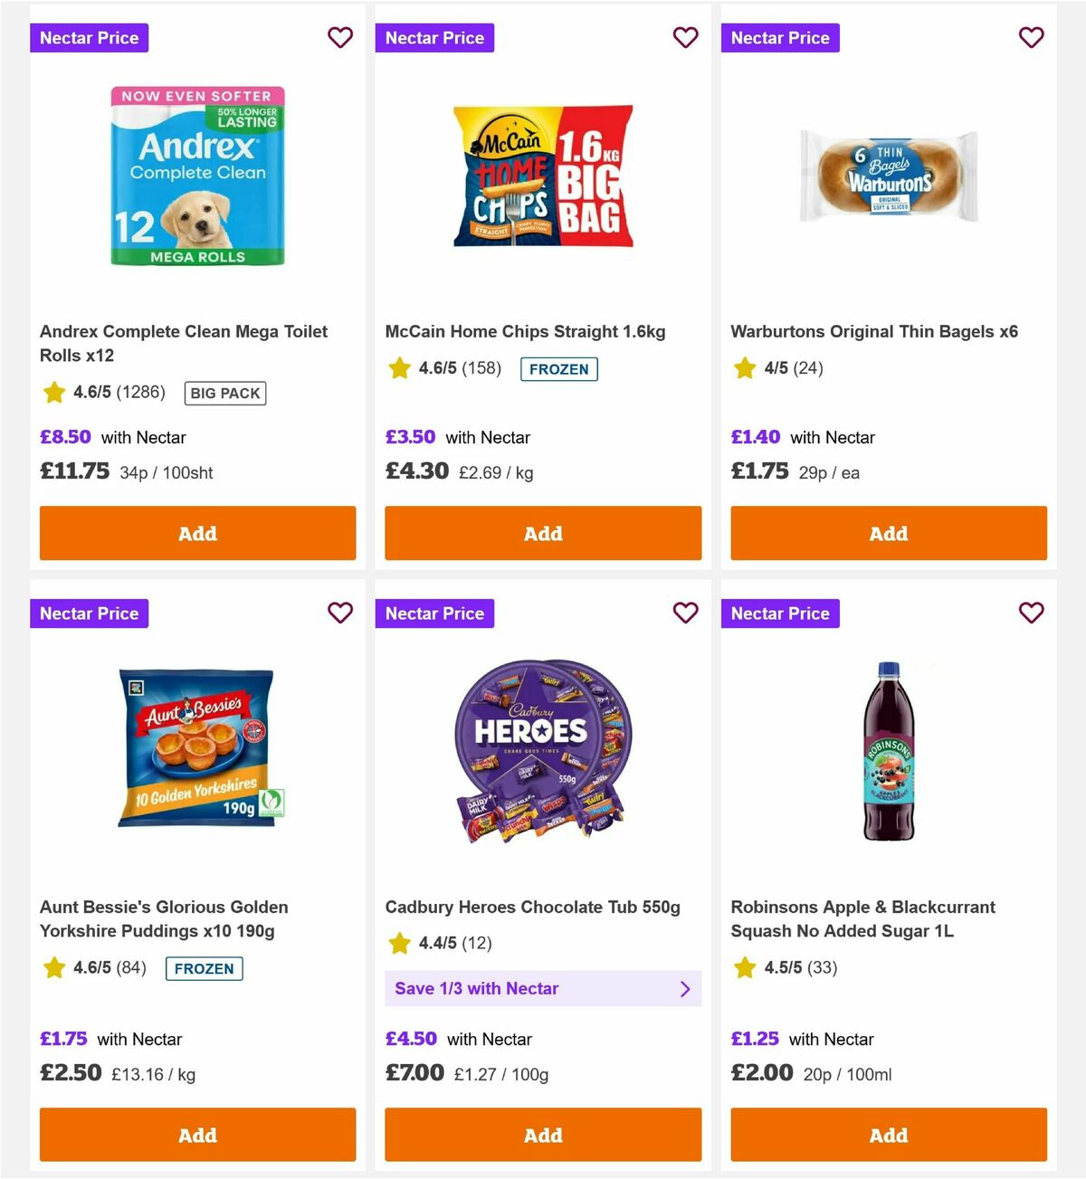Viewport: 1086px width, 1179px height.
Task: Click the heart icon on McCain Home Chips
Action: coord(685,38)
